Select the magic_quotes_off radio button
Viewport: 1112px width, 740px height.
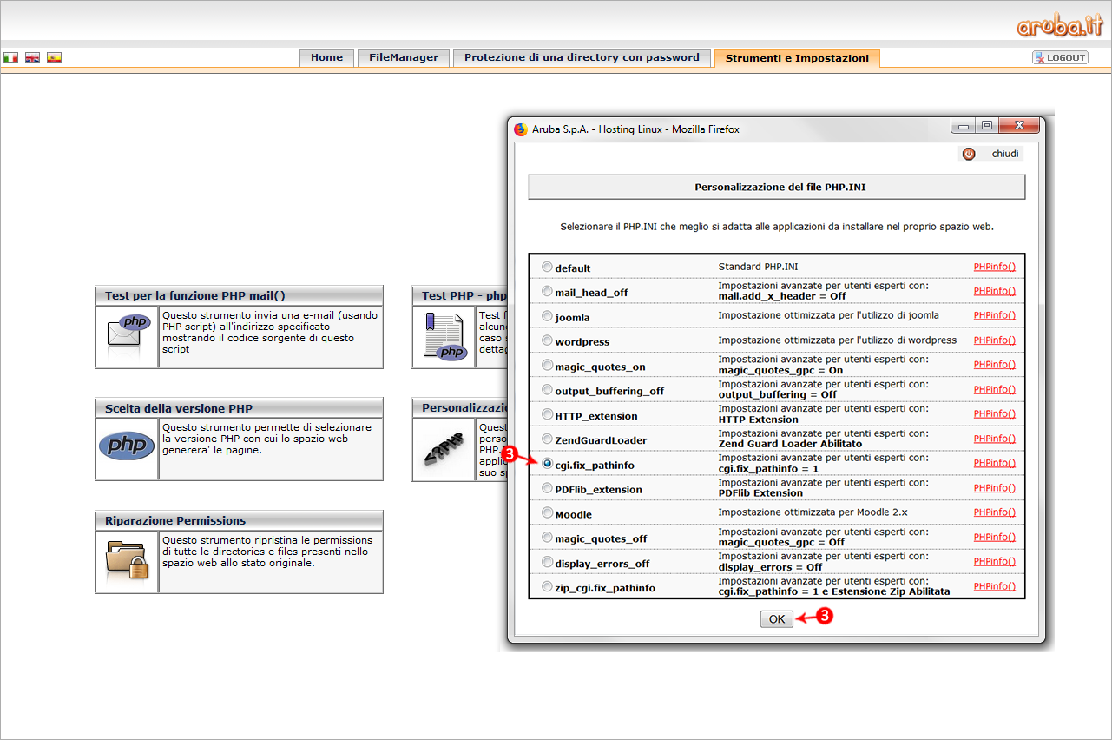pos(547,538)
